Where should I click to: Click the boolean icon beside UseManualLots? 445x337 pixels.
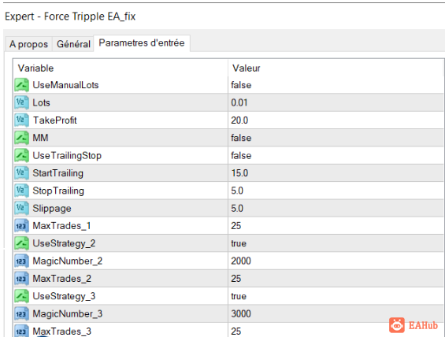click(21, 85)
